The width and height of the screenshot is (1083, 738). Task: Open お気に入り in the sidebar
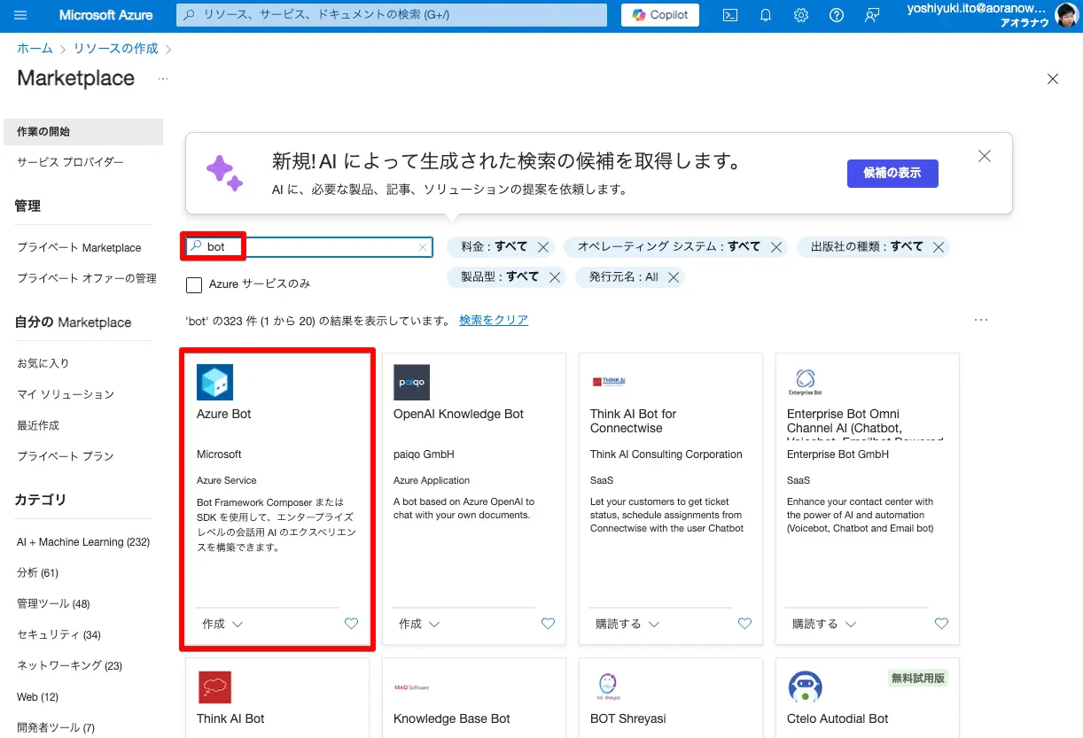click(43, 363)
